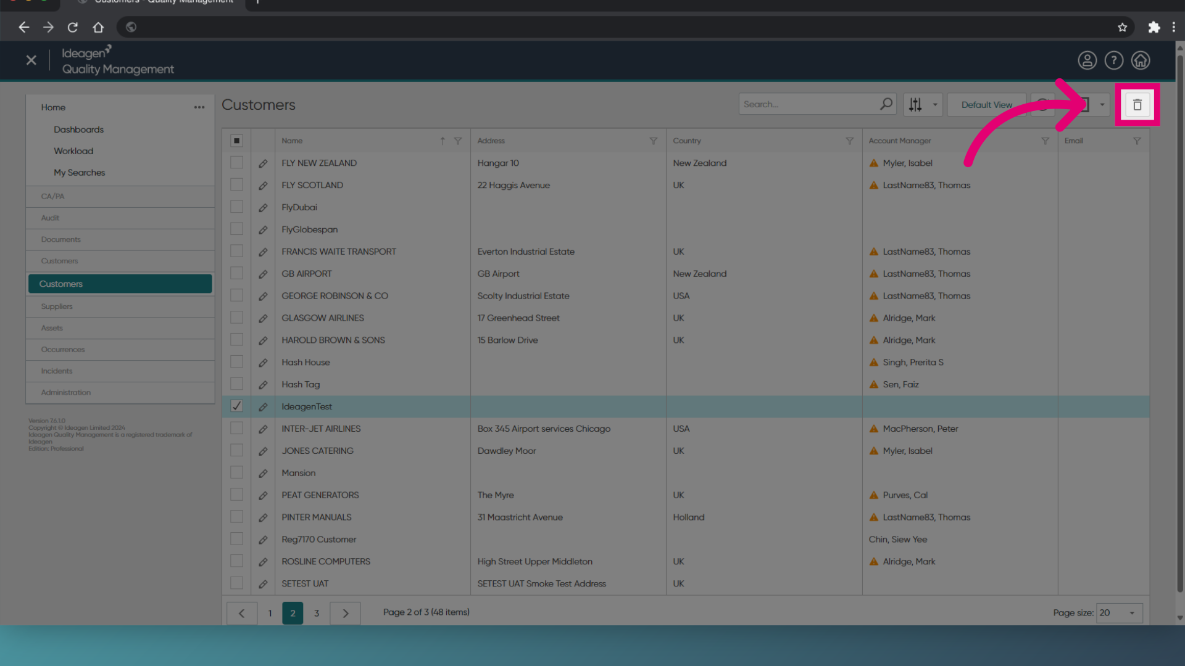Filter the Country column
Viewport: 1185px width, 666px height.
click(849, 141)
